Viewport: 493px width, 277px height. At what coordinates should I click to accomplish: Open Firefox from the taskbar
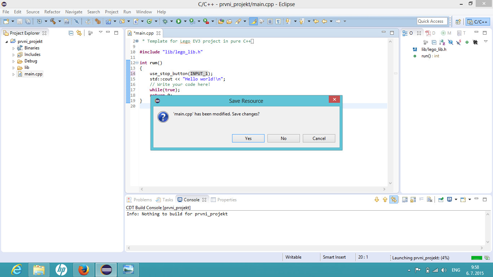(x=84, y=269)
